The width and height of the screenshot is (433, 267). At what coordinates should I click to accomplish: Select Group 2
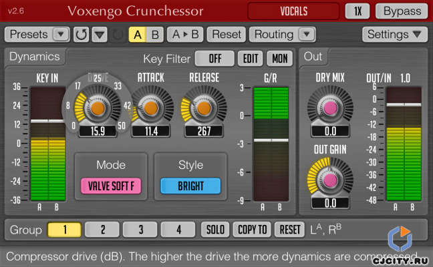[102, 230]
